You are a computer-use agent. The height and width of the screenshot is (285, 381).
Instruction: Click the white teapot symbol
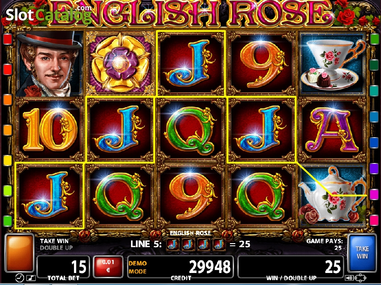coord(332,195)
